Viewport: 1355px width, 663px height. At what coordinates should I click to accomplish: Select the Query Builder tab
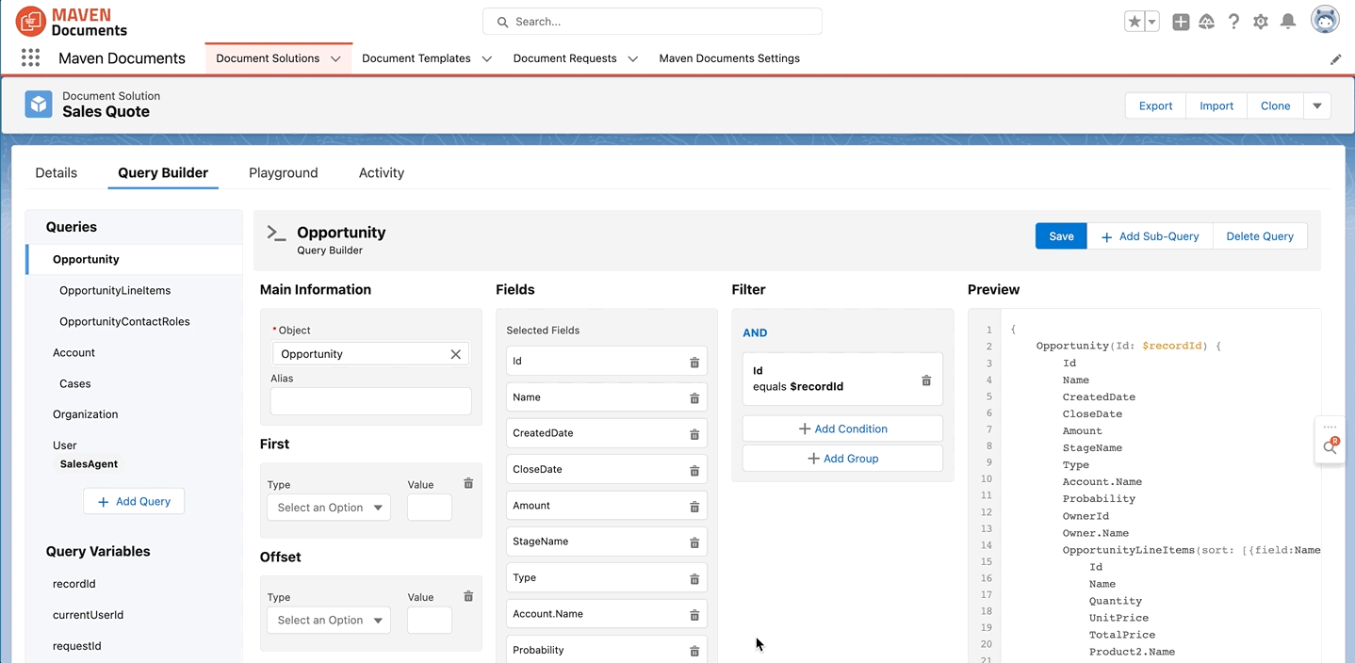[x=163, y=173]
